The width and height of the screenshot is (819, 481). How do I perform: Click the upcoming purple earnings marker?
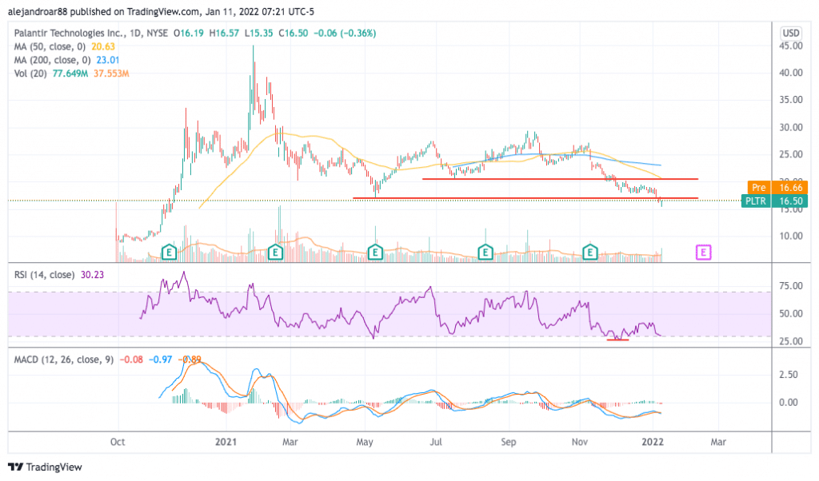tap(703, 252)
